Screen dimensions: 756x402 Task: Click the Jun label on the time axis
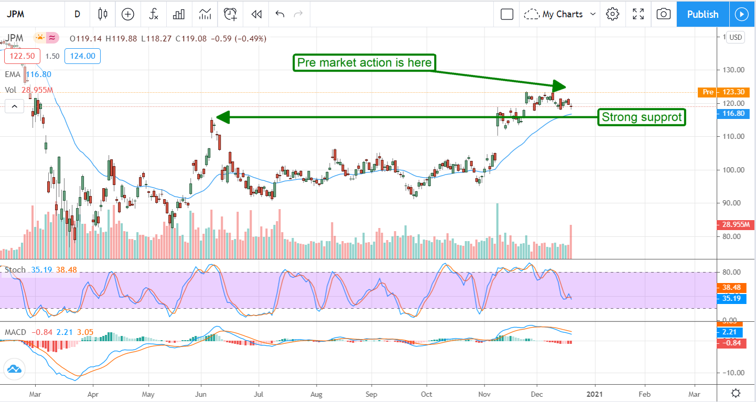[x=201, y=393]
